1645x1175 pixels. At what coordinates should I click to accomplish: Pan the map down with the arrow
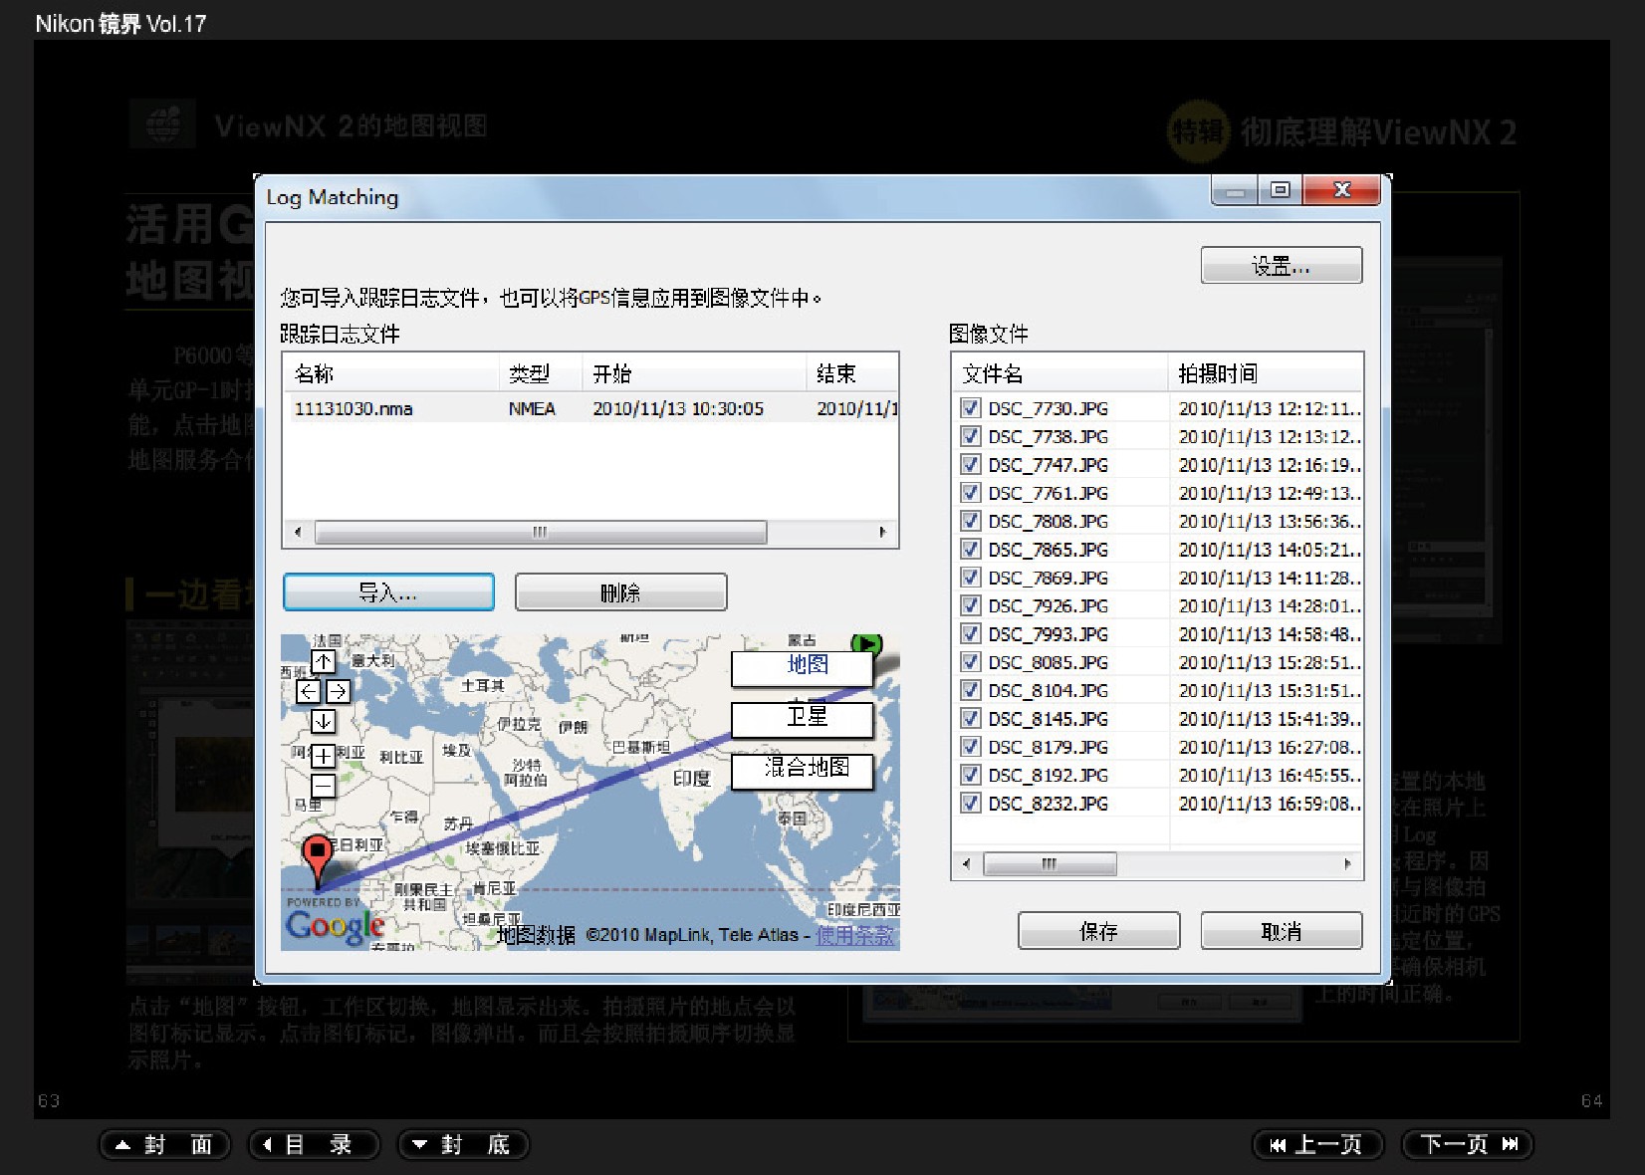pos(324,721)
